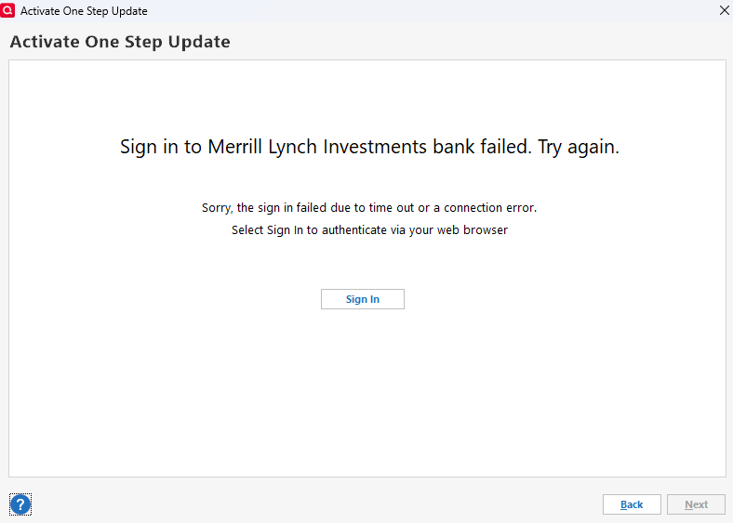Go to previous step with Back
The image size is (733, 523).
[632, 504]
